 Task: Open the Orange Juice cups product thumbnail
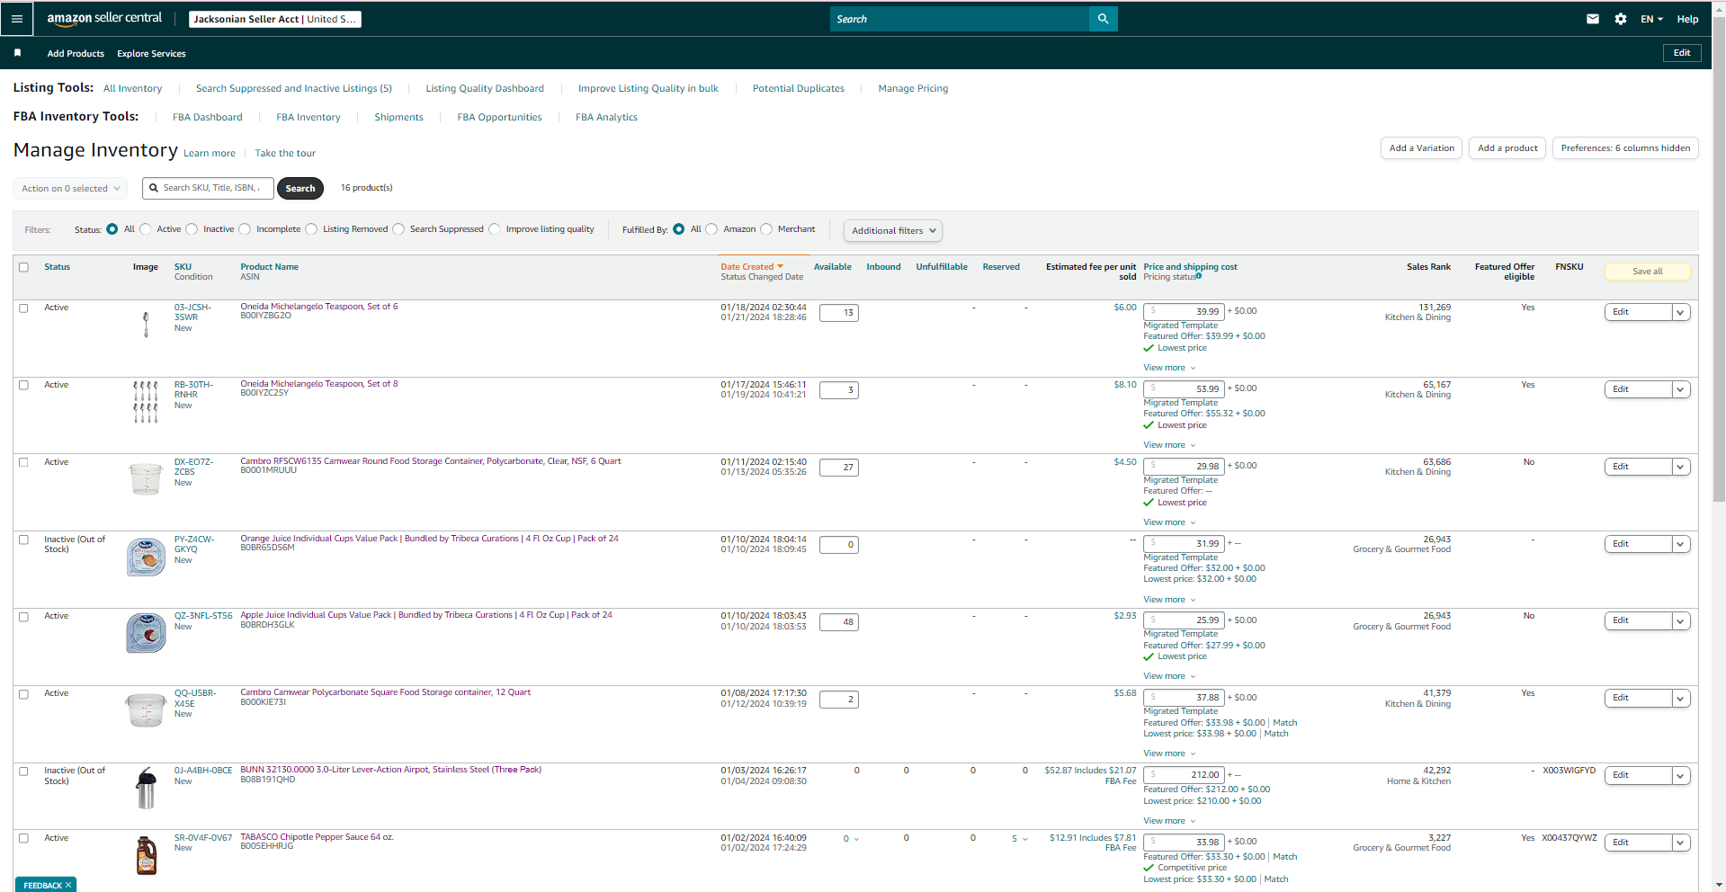pos(146,557)
